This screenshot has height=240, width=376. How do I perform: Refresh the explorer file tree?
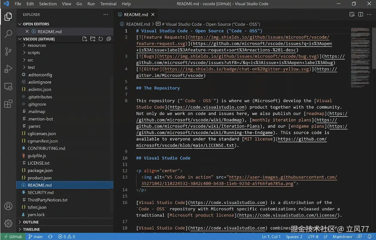(101, 39)
